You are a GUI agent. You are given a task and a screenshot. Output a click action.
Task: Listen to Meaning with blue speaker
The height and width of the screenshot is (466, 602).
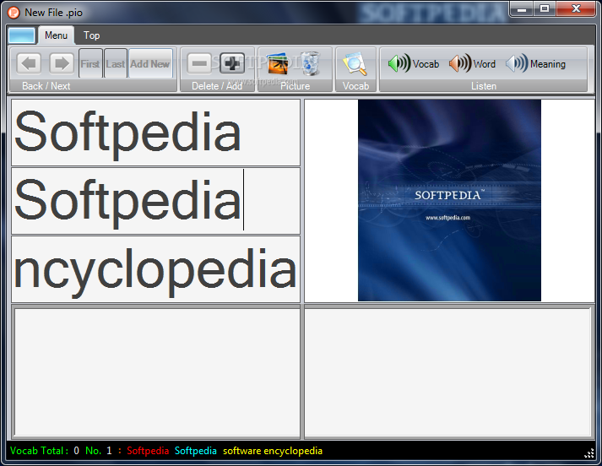point(535,63)
